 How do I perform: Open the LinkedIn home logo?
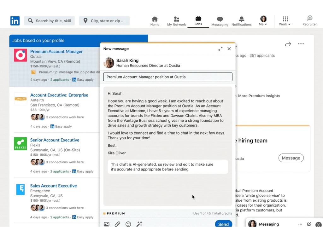(15, 21)
